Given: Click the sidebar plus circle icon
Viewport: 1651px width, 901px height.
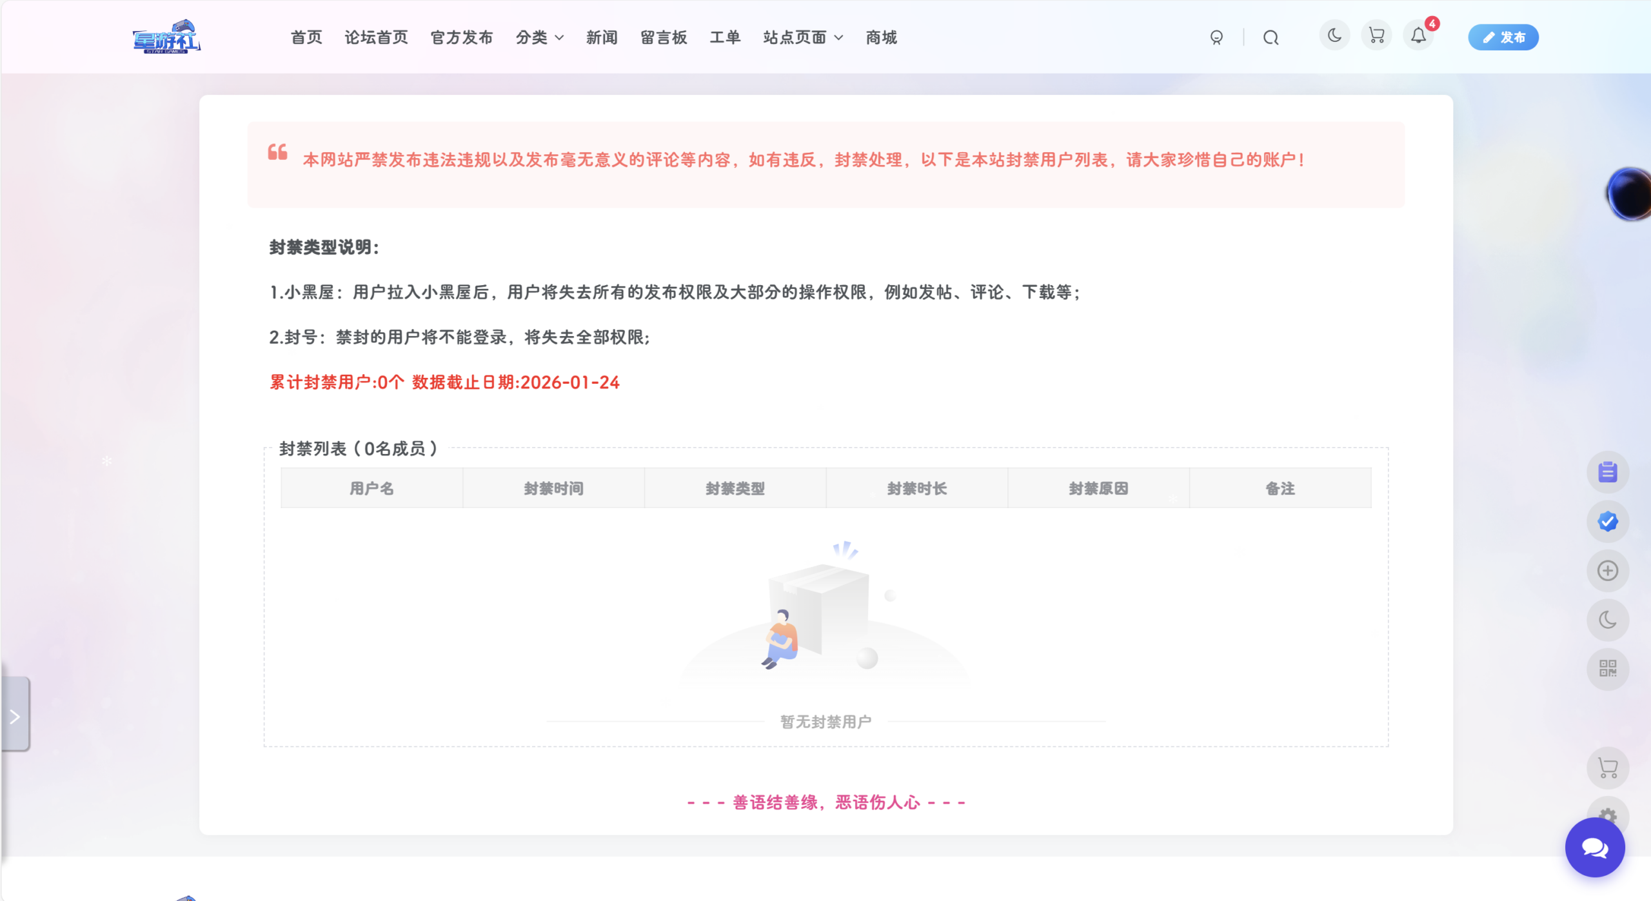Looking at the screenshot, I should pyautogui.click(x=1607, y=571).
